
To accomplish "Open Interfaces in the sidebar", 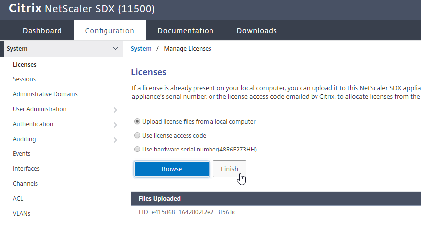I will click(x=26, y=169).
